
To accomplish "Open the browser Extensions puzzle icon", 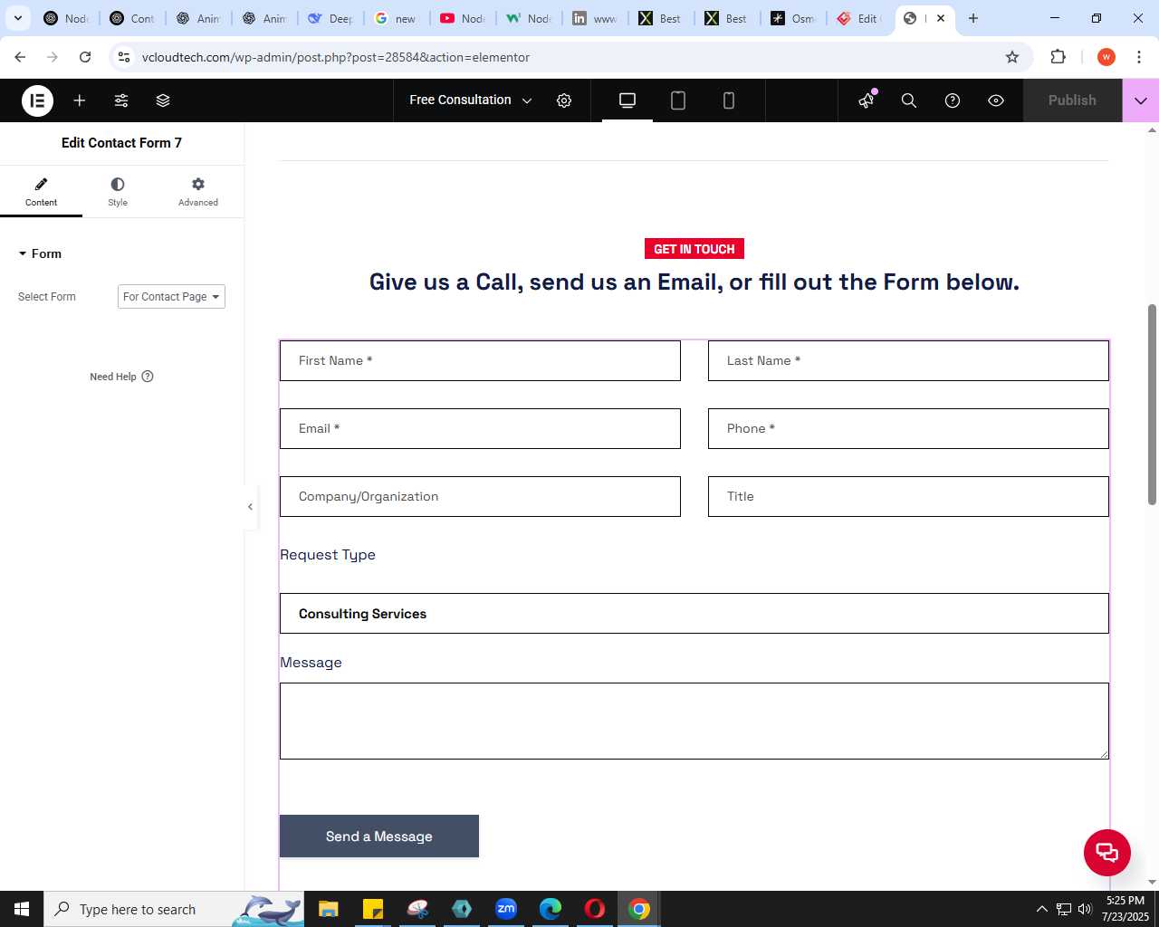I will pyautogui.click(x=1058, y=57).
